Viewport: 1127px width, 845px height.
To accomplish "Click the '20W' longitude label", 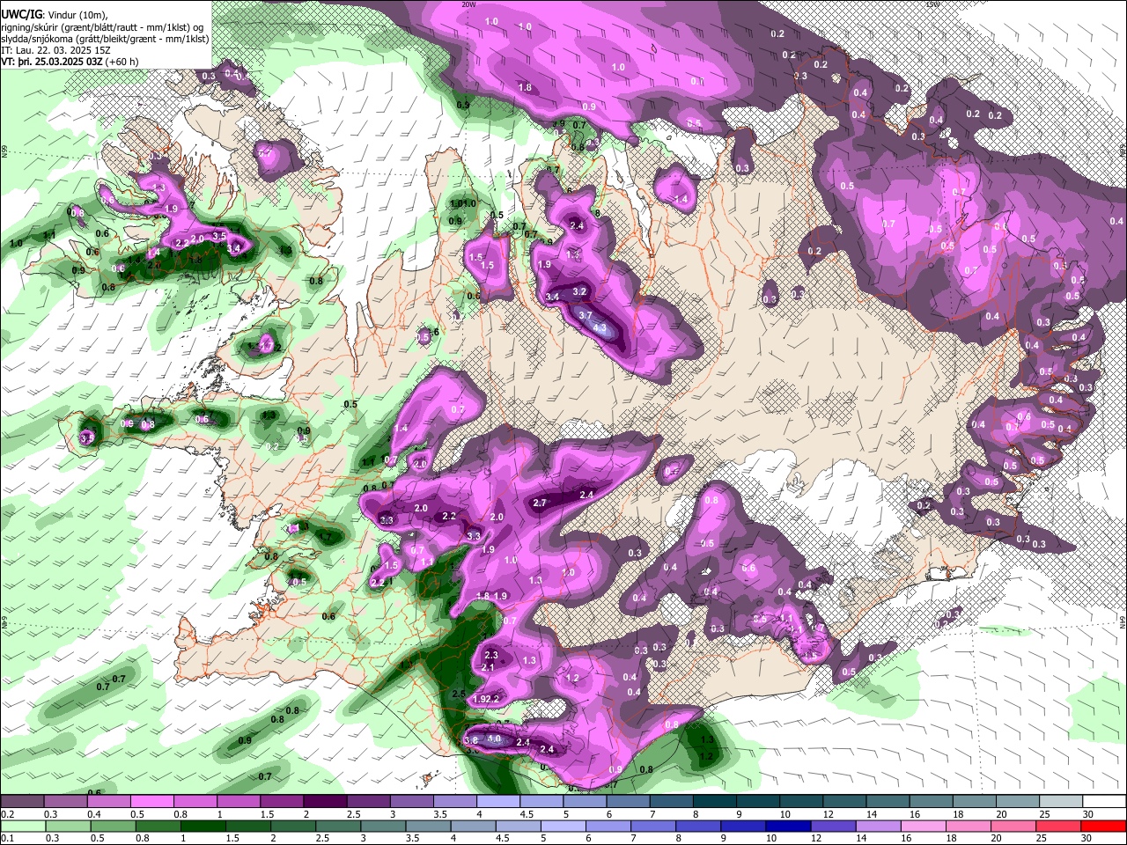I will point(468,4).
